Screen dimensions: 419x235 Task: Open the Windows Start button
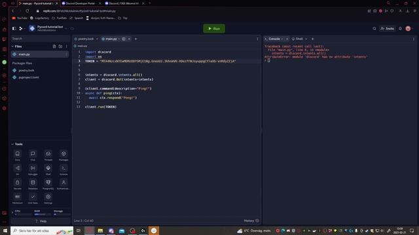[5, 230]
